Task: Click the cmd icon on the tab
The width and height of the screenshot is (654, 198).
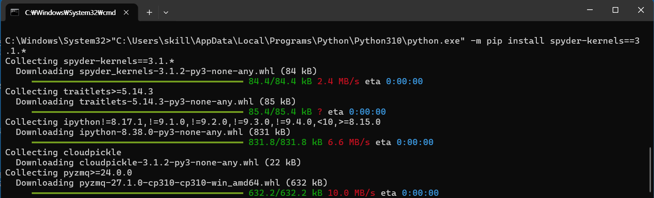Action: [x=15, y=13]
